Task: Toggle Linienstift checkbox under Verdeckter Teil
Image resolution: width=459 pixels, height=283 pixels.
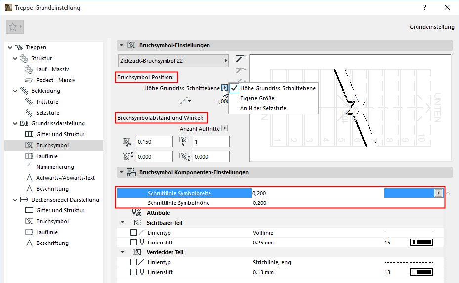Action: [x=133, y=272]
